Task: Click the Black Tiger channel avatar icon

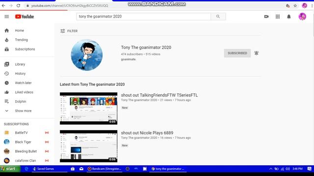Action: (x=6, y=142)
